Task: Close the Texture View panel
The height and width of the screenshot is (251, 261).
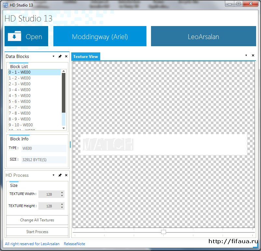Action: pos(253,56)
